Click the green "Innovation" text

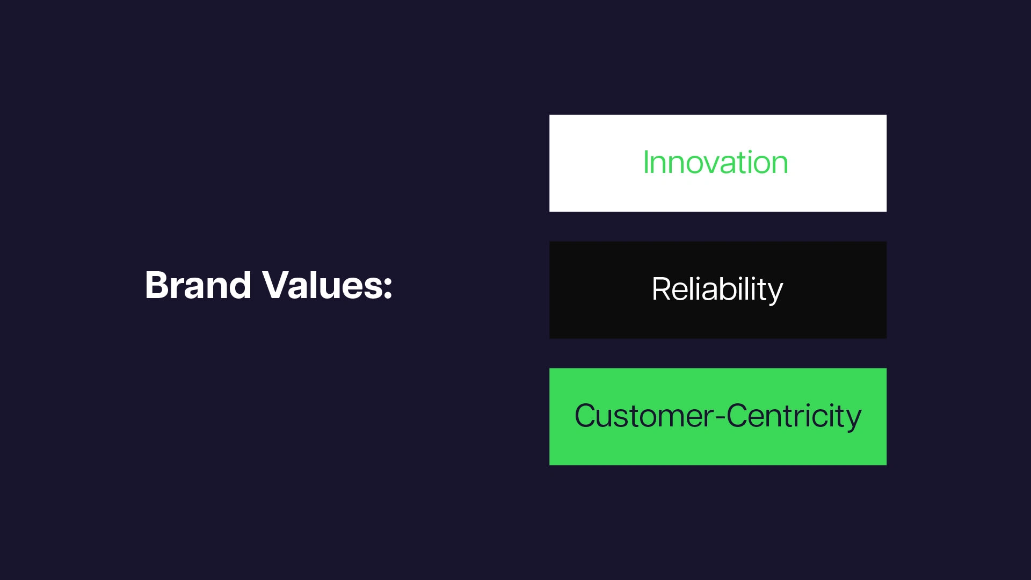click(715, 163)
